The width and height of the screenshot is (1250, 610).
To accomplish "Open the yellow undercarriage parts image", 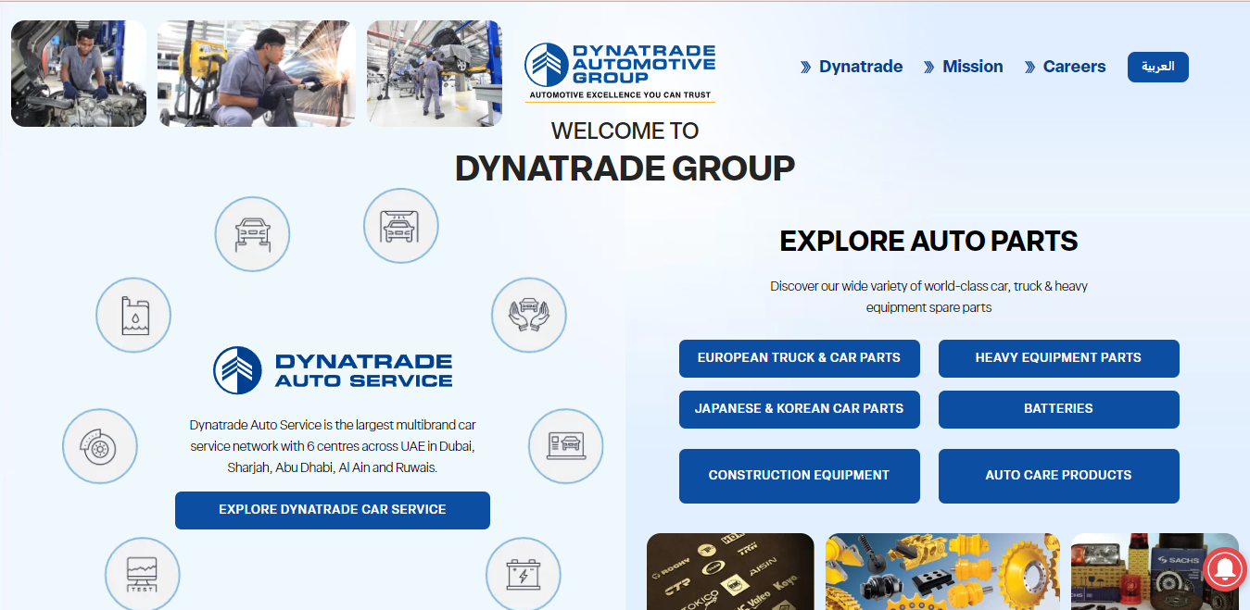I will pos(942,571).
